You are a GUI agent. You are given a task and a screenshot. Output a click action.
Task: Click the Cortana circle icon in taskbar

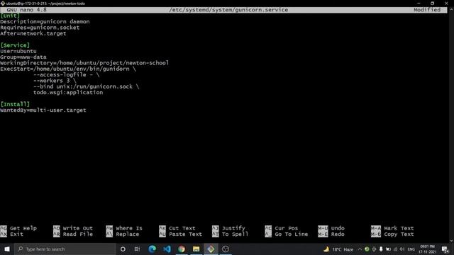(x=123, y=249)
